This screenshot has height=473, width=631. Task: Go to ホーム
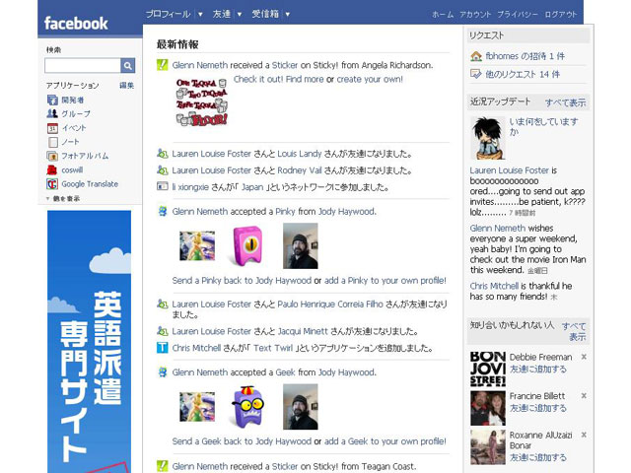(443, 15)
